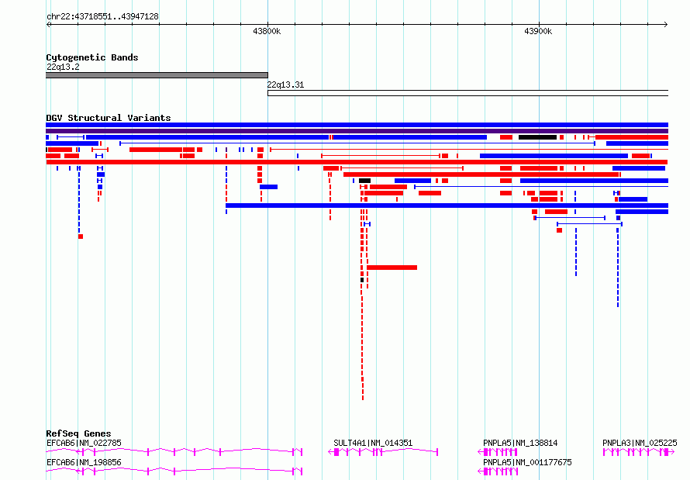Click the PNPLA3 gene model glyph
Image resolution: width=690 pixels, height=480 pixels.
[639, 452]
